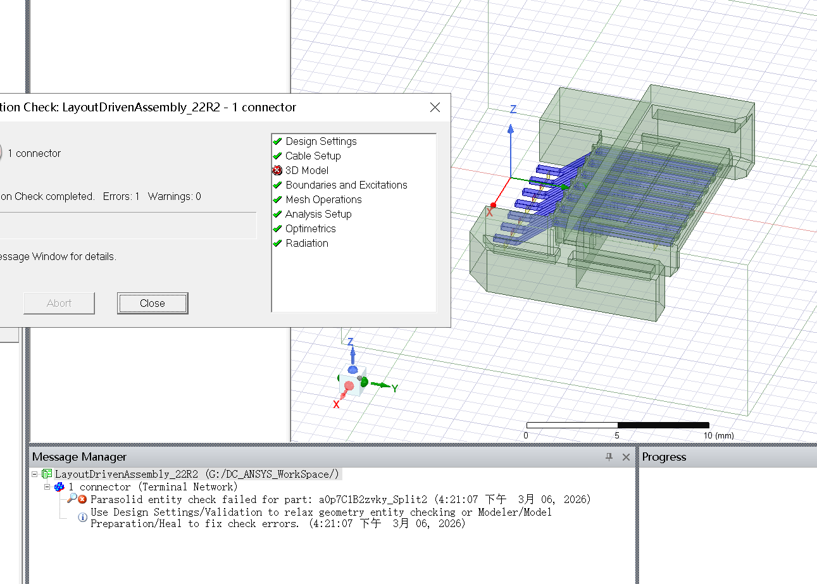Select the Radiation item in validation list
The height and width of the screenshot is (584, 817).
point(306,243)
